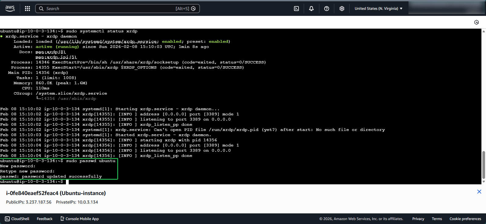Open the AWS services grid menu

27,9
